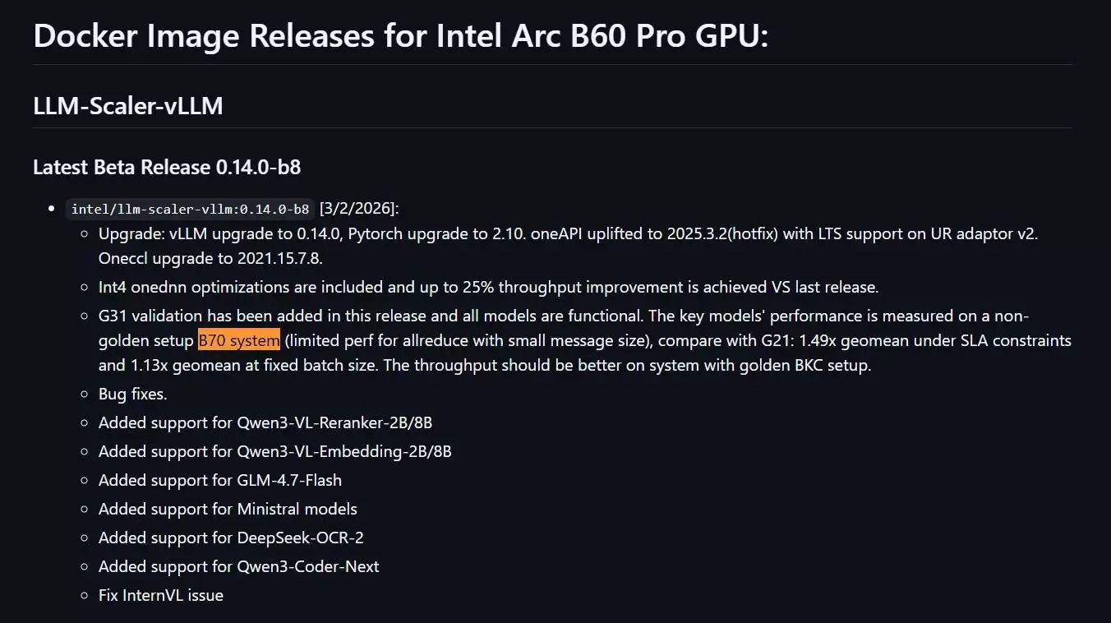Click the "Bug fixes." bullet item
Screen dimensions: 1111x623
(133, 394)
